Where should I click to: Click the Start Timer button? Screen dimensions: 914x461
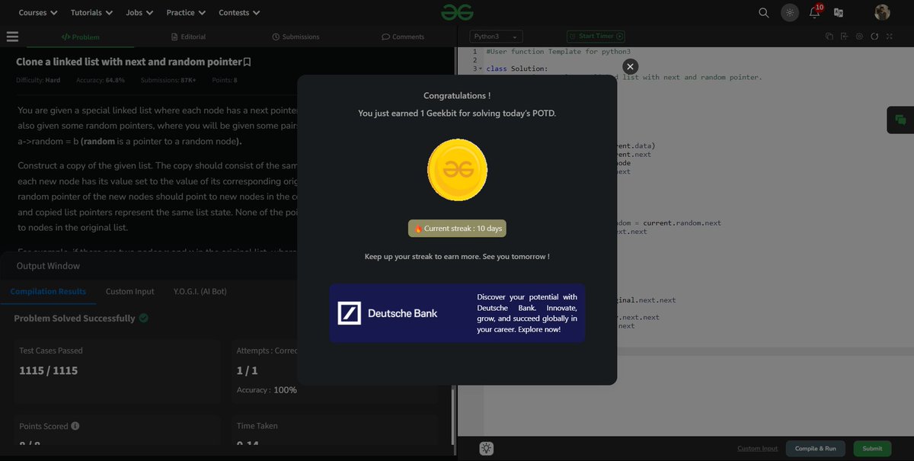tap(596, 36)
